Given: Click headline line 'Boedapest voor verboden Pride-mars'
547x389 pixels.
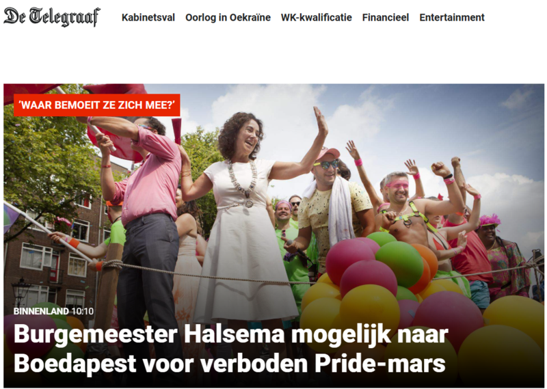Looking at the screenshot, I should pos(230,364).
